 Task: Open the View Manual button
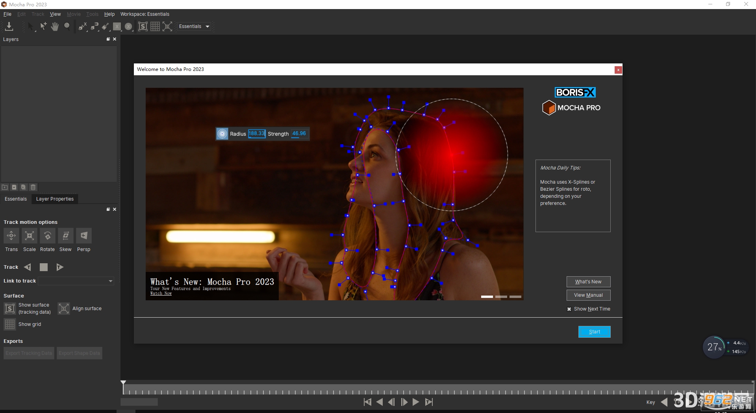[x=588, y=295]
